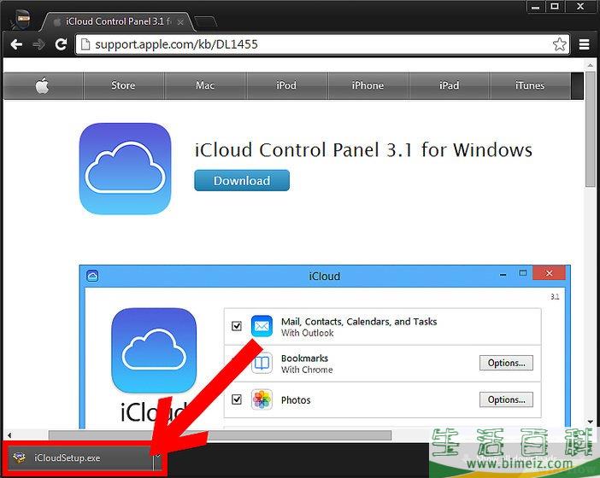
Task: Go back with the browser back arrow
Action: coord(16,44)
